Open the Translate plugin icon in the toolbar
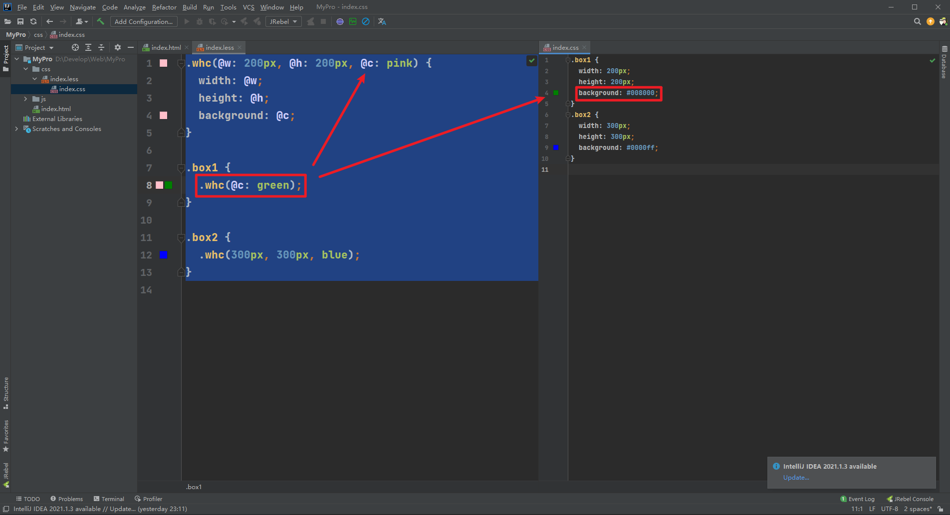The width and height of the screenshot is (950, 515). click(382, 21)
